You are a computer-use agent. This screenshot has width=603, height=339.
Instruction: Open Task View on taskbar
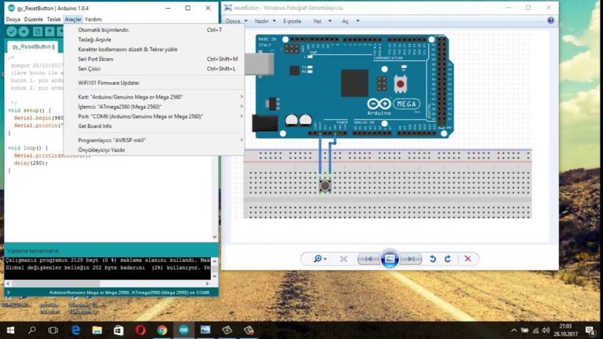coord(53,330)
